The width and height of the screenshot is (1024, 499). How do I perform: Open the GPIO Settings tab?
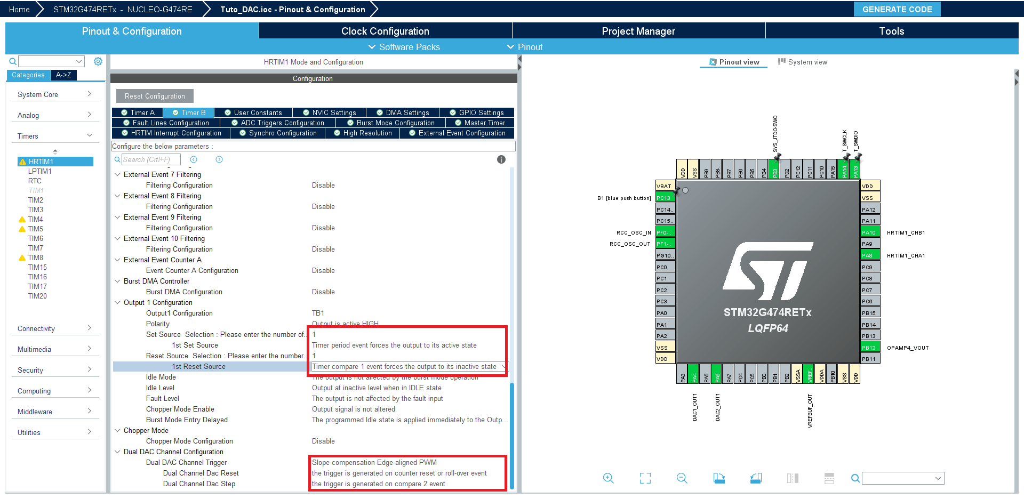477,112
